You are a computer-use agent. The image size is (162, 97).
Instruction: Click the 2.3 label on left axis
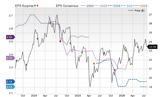(x=11, y=67)
